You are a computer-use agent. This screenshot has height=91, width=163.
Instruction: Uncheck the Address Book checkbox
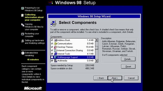52,40
